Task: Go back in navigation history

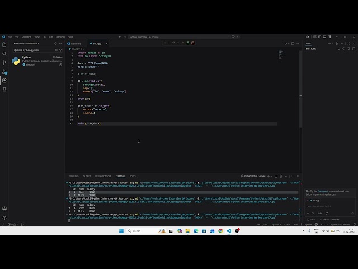Action: pos(120,37)
